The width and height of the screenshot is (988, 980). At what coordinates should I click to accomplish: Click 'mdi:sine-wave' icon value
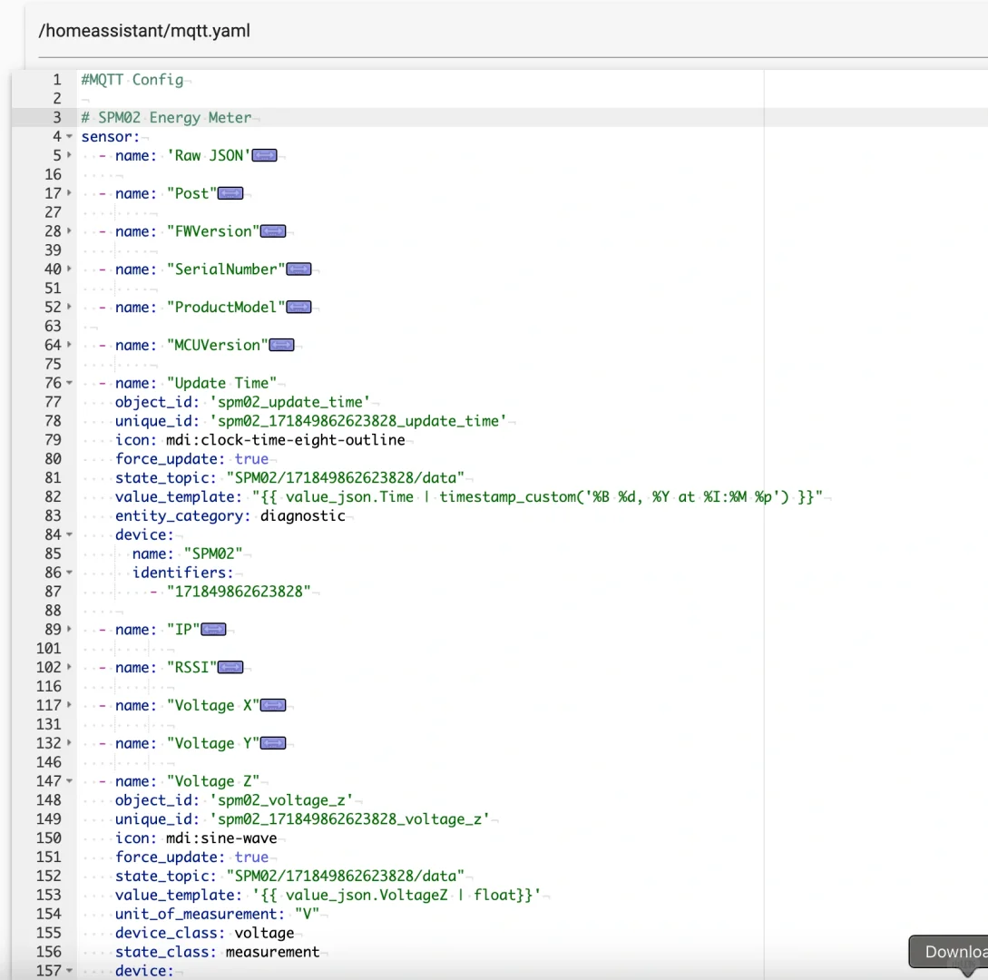[221, 838]
